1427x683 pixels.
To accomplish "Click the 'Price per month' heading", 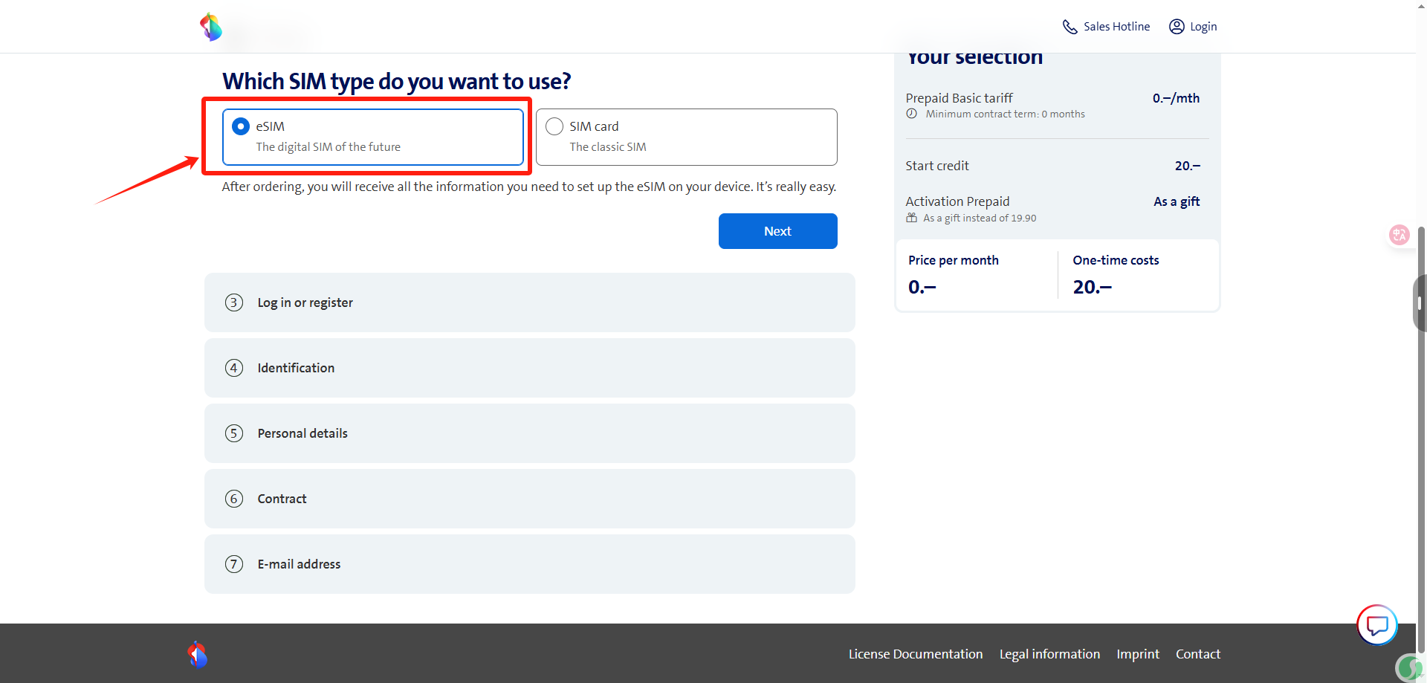I will (x=954, y=260).
